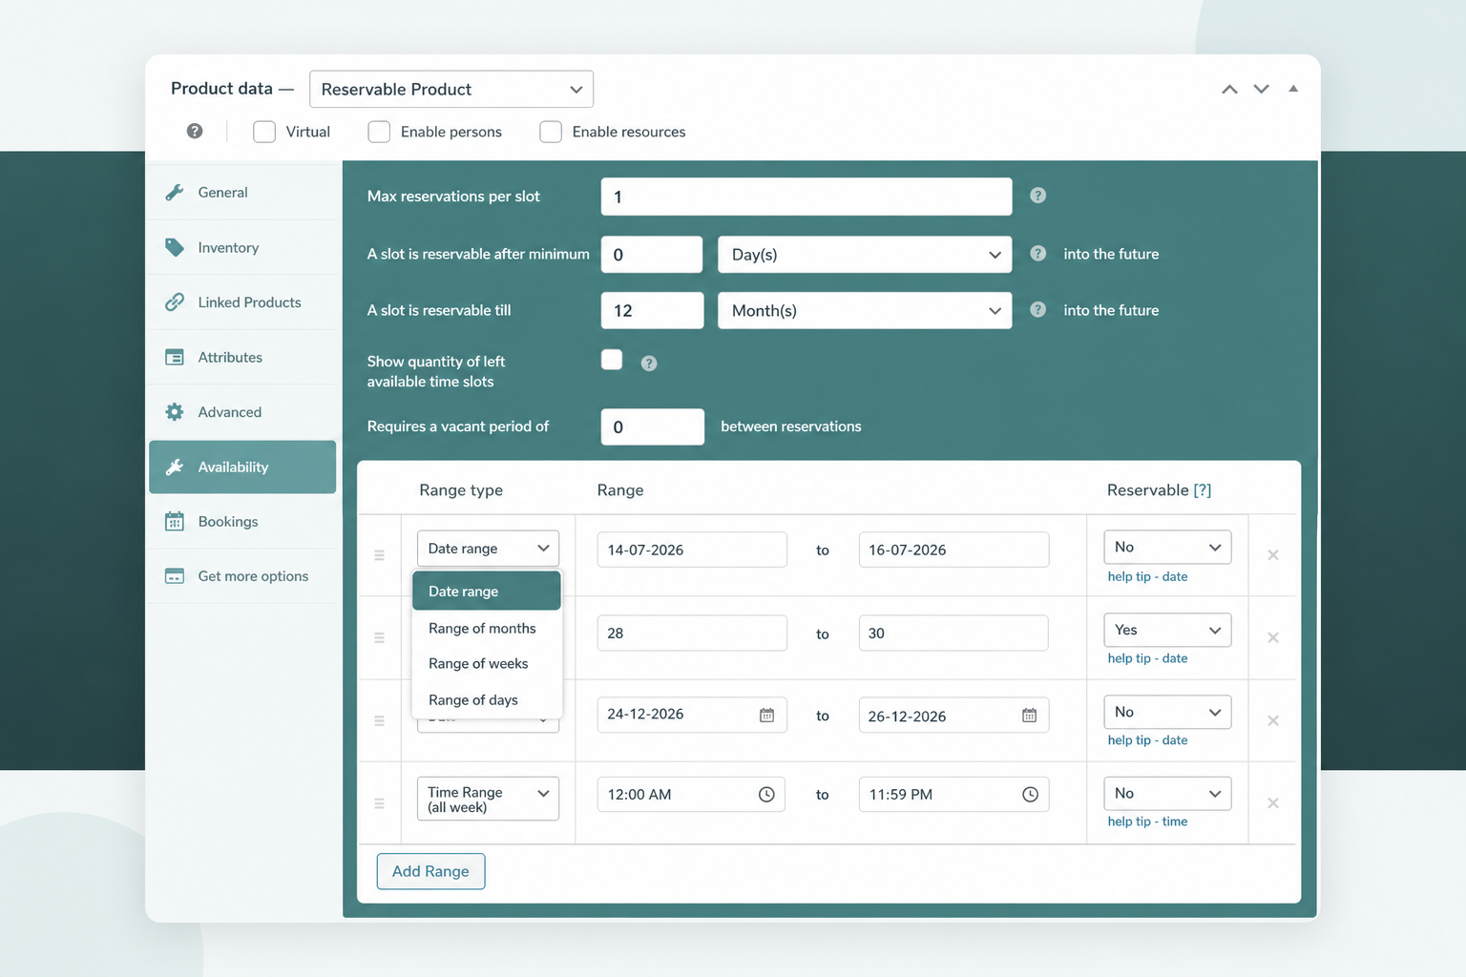The width and height of the screenshot is (1466, 977).
Task: Move product data panel up with the up arrow
Action: (1229, 90)
